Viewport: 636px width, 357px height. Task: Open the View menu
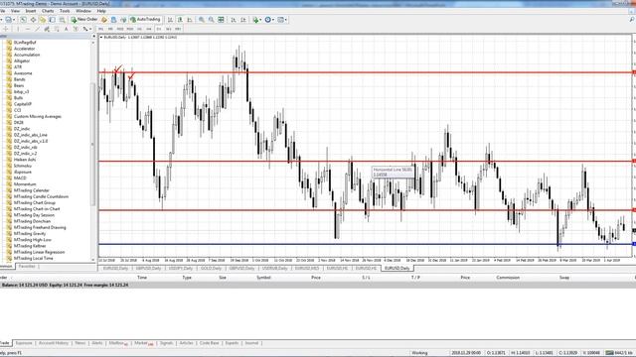click(x=15, y=11)
